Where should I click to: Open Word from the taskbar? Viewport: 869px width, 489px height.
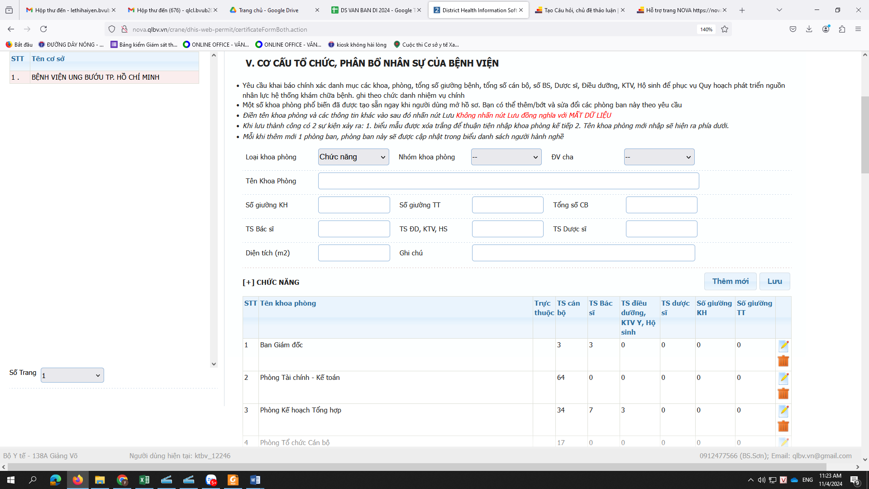[x=255, y=480]
